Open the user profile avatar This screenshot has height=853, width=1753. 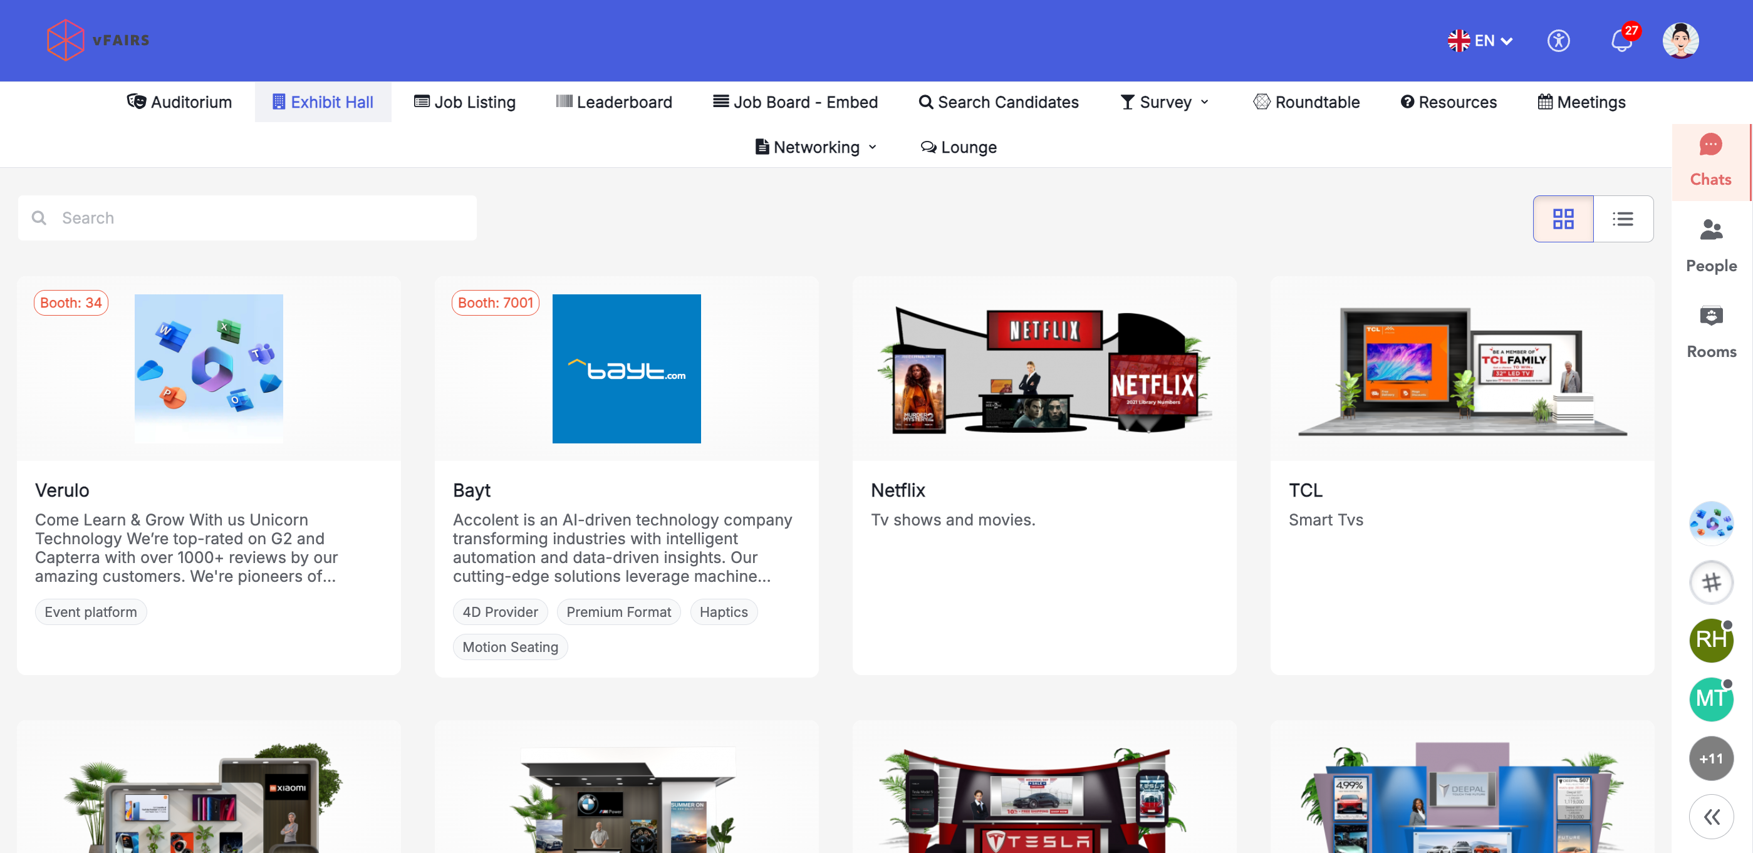(x=1680, y=41)
